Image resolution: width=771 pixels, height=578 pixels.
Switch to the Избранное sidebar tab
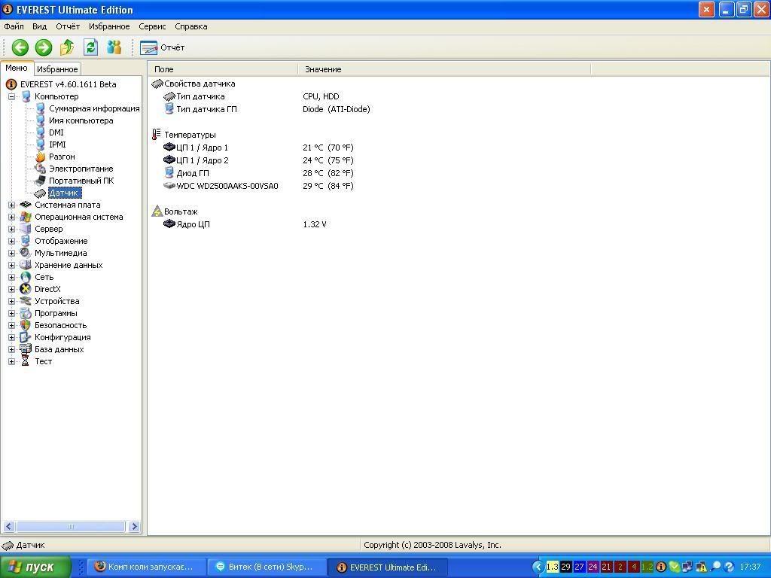[57, 69]
